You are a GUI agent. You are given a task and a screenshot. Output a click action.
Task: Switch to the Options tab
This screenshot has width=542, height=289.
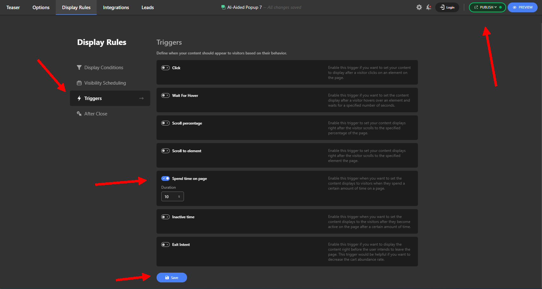click(x=41, y=8)
